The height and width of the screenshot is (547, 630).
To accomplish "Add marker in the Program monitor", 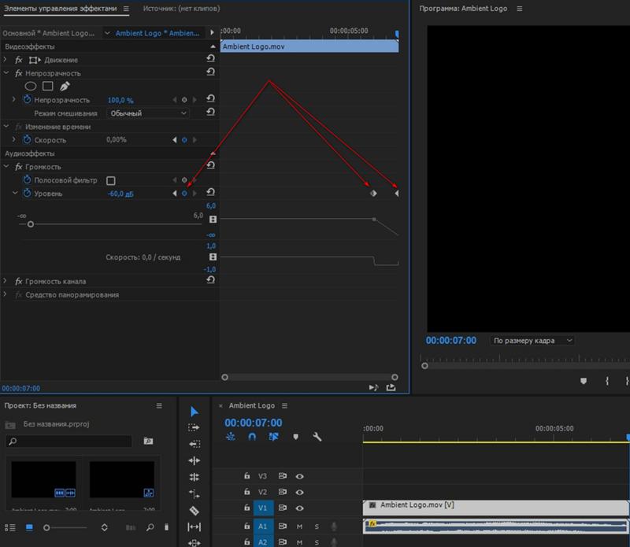I will tap(584, 381).
